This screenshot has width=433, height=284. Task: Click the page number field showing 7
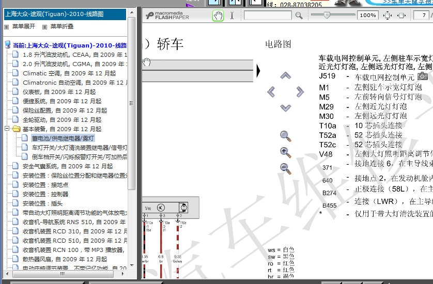tap(422, 15)
